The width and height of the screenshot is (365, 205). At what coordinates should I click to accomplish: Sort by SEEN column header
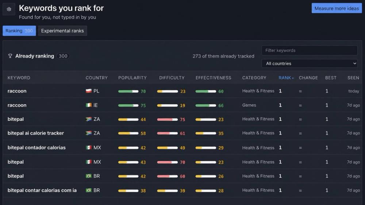(353, 78)
